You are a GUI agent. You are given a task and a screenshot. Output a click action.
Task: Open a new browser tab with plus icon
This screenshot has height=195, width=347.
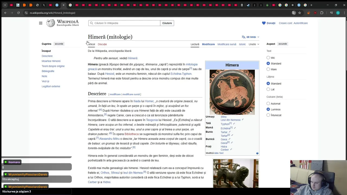point(311,5)
